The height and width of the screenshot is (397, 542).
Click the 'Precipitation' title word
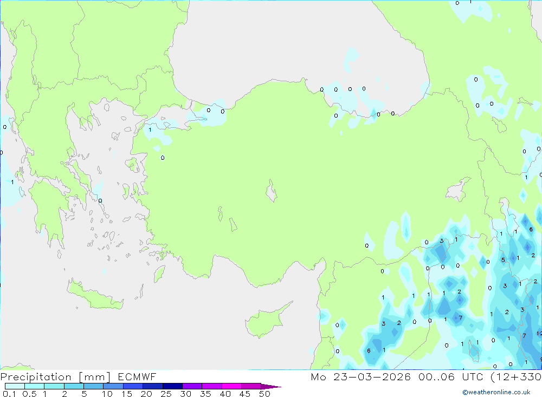(36, 376)
